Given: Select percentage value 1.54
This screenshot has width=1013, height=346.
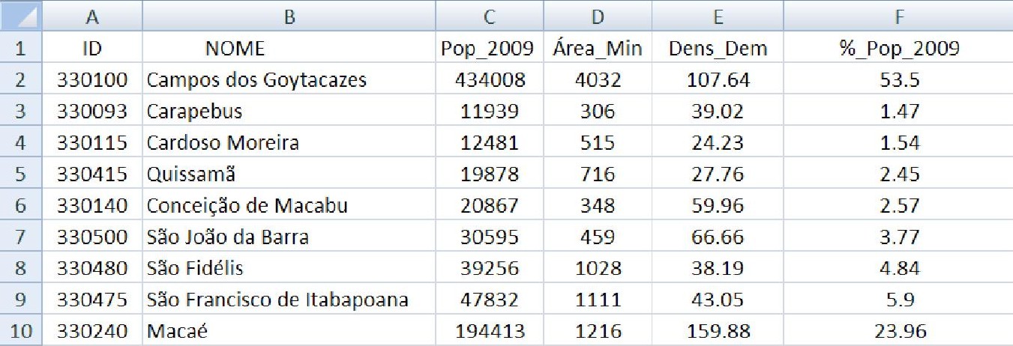Looking at the screenshot, I should click(x=898, y=142).
